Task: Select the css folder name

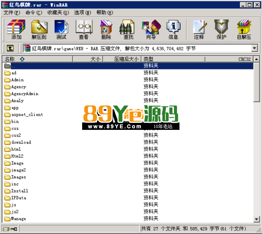Action: [x=15, y=129]
